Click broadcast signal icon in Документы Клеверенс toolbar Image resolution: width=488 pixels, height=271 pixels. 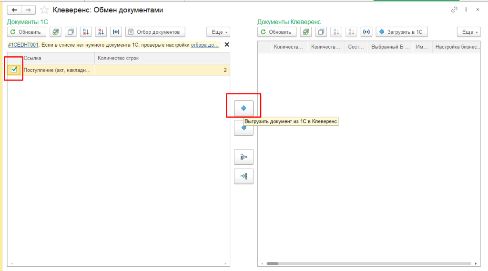366,32
